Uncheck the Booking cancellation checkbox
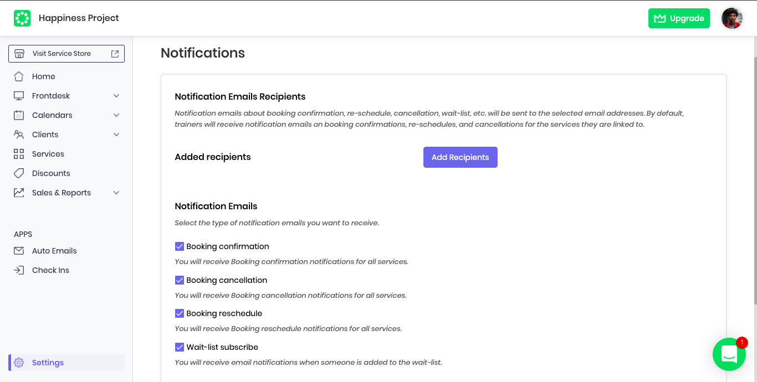 pyautogui.click(x=180, y=280)
